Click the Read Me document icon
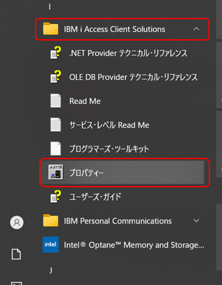Image resolution: width=222 pixels, height=285 pixels. pos(55,101)
